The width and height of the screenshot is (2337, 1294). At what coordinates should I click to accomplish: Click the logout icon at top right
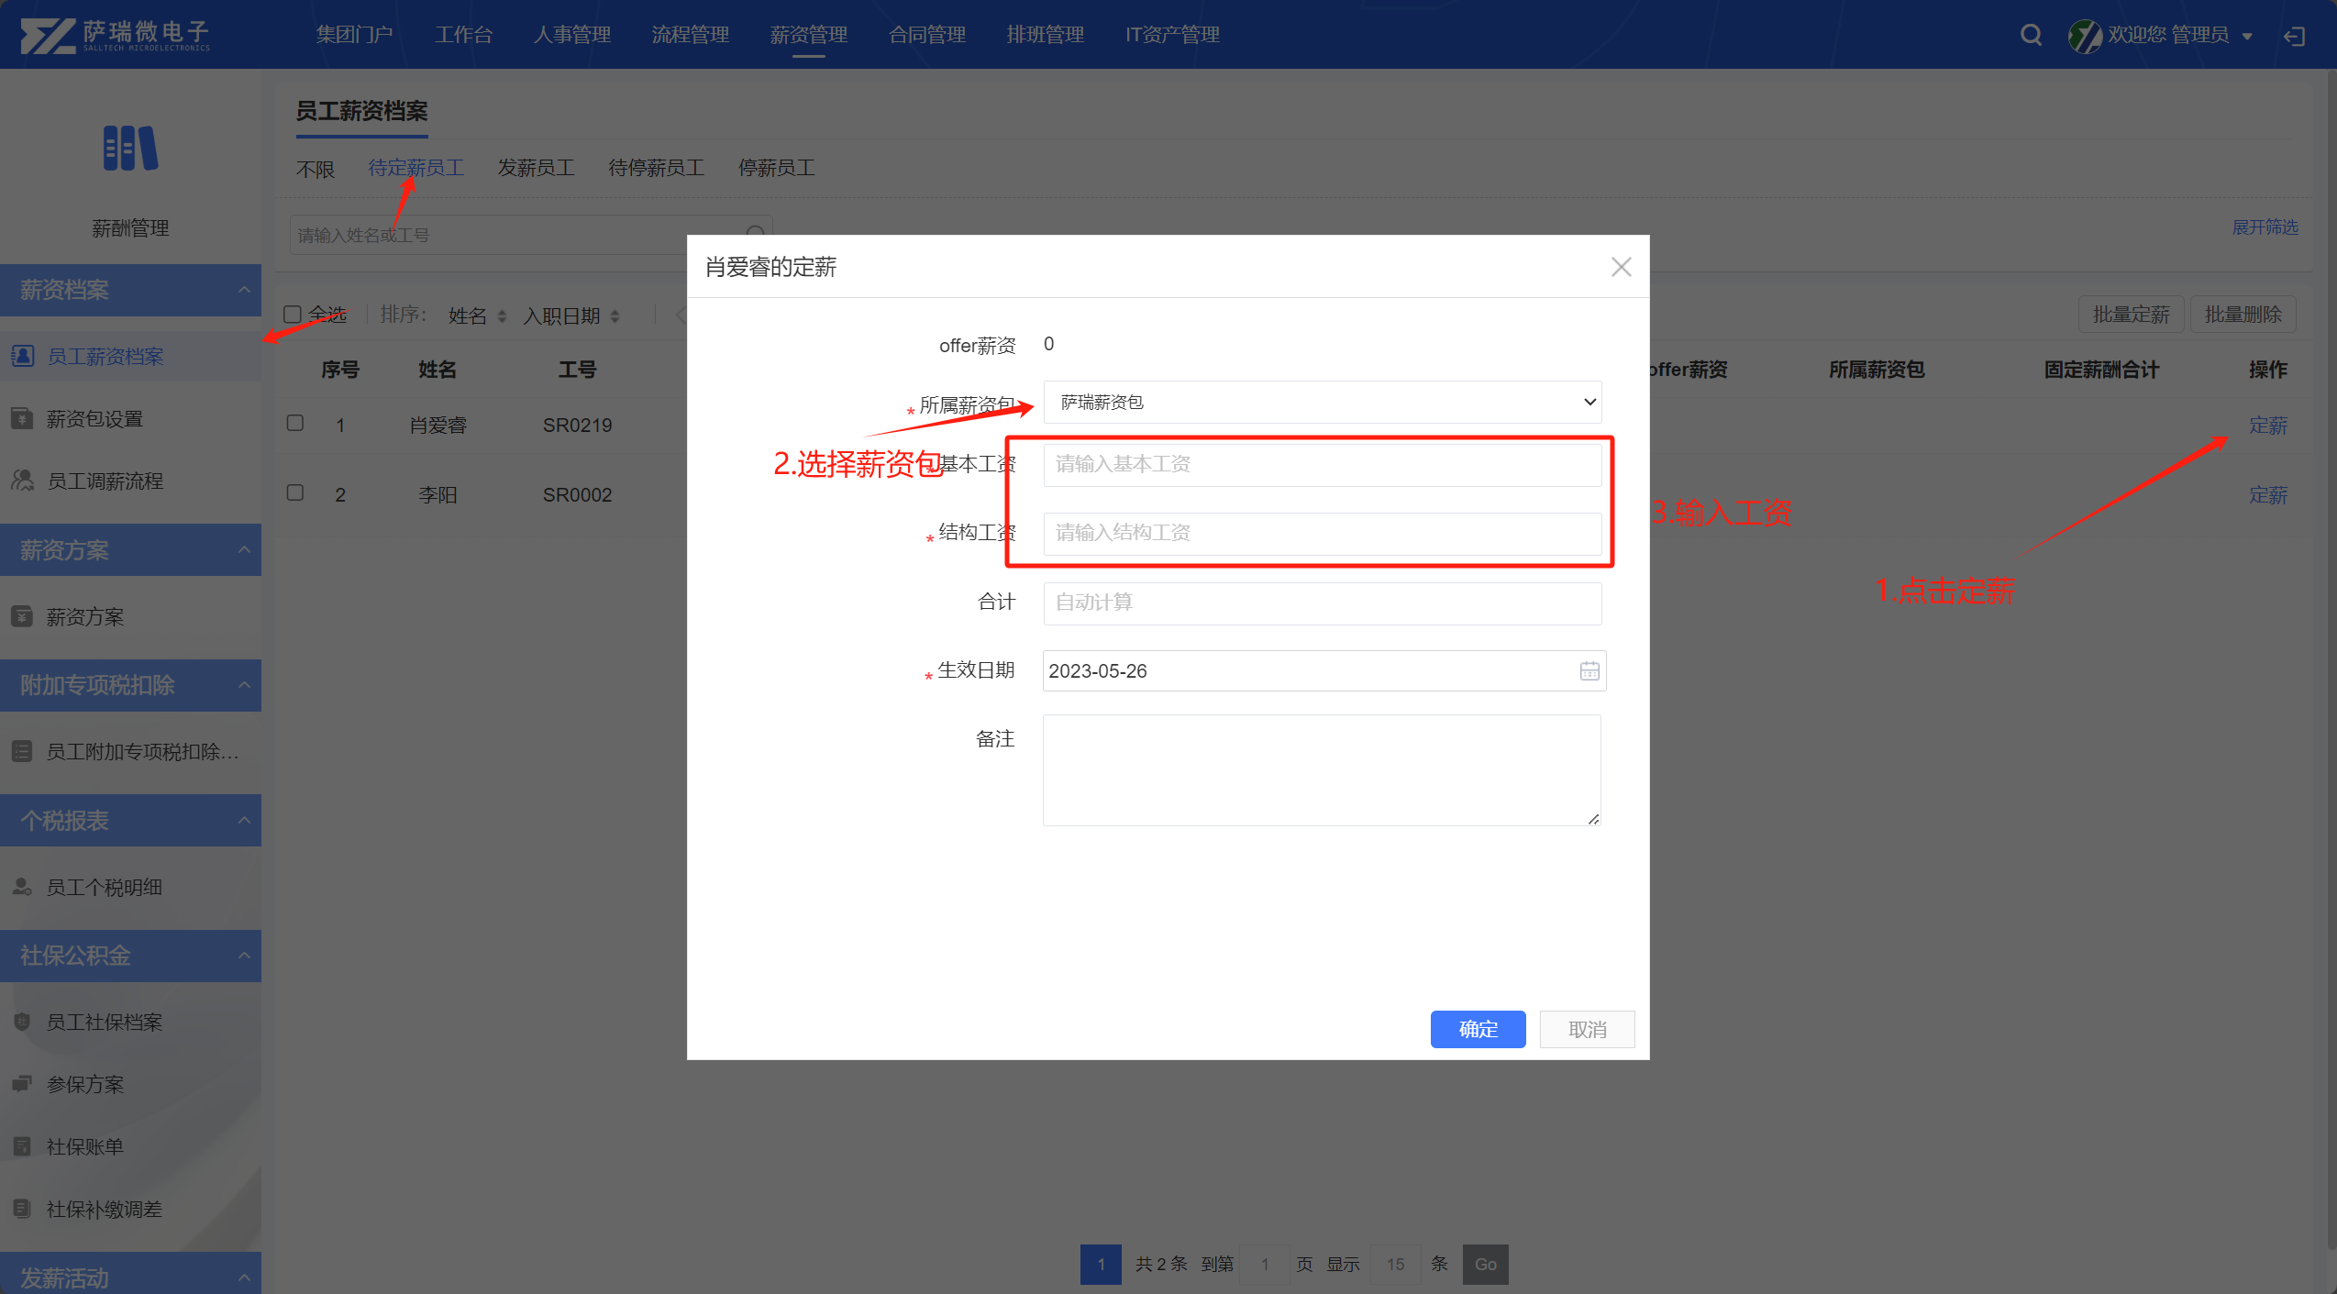pos(2294,36)
